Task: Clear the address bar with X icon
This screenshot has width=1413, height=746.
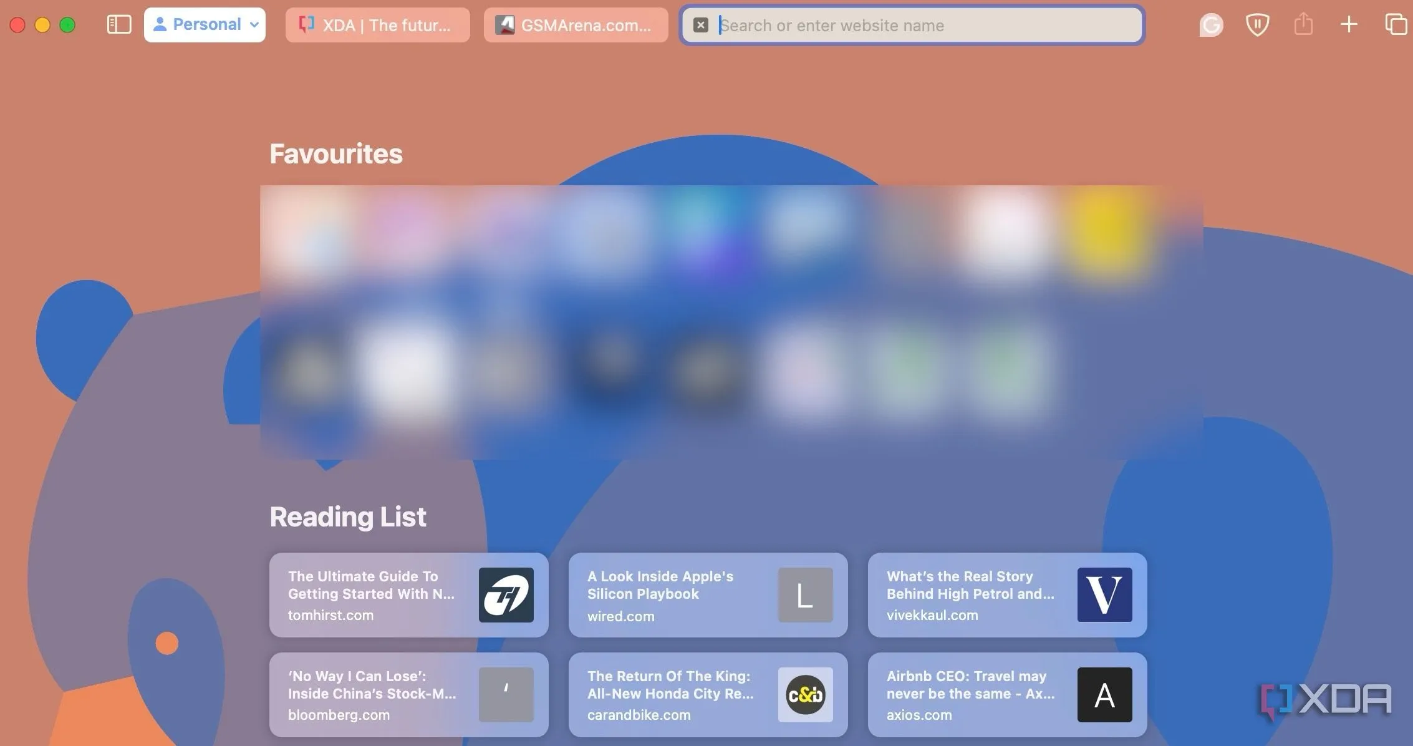Action: click(701, 25)
